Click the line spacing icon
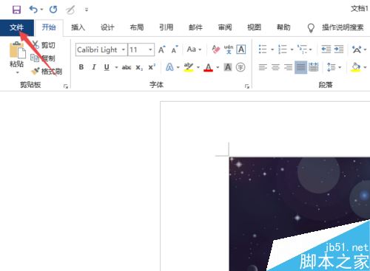 click(x=332, y=67)
